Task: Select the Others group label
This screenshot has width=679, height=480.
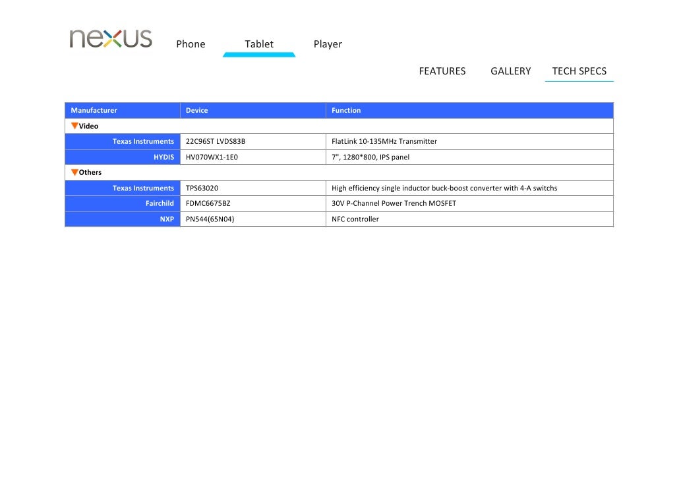Action: [x=90, y=173]
